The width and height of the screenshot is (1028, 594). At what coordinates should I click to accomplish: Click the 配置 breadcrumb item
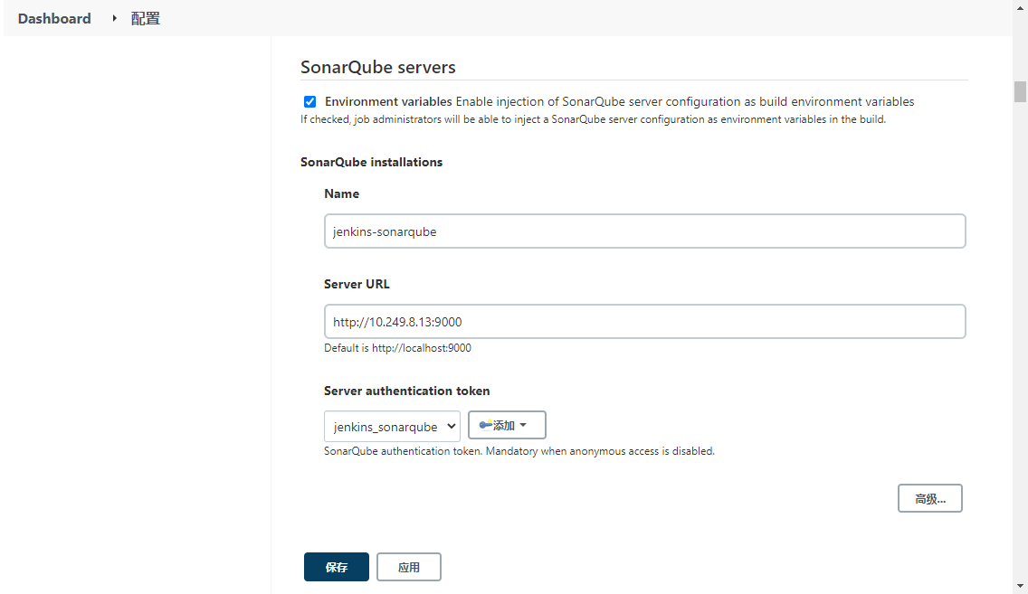(x=146, y=18)
